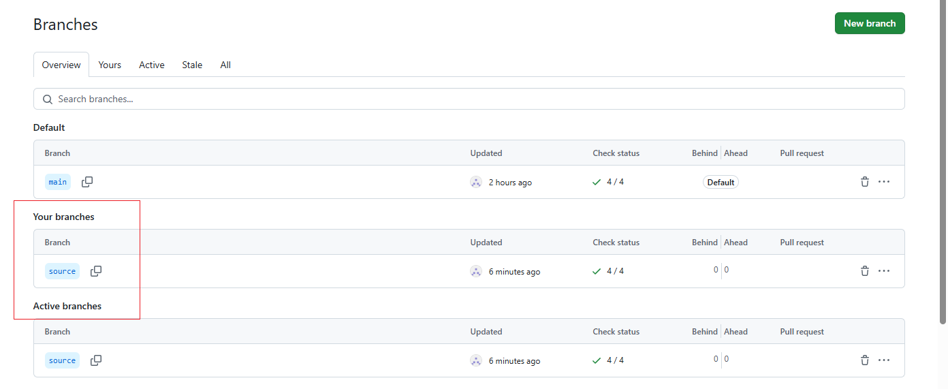Open more options menu for main branch
The width and height of the screenshot is (948, 389).
pos(884,182)
